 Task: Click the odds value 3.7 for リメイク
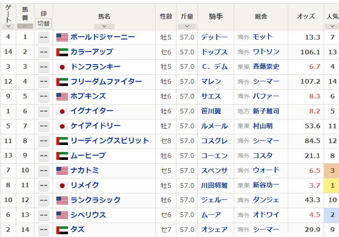[x=315, y=185]
